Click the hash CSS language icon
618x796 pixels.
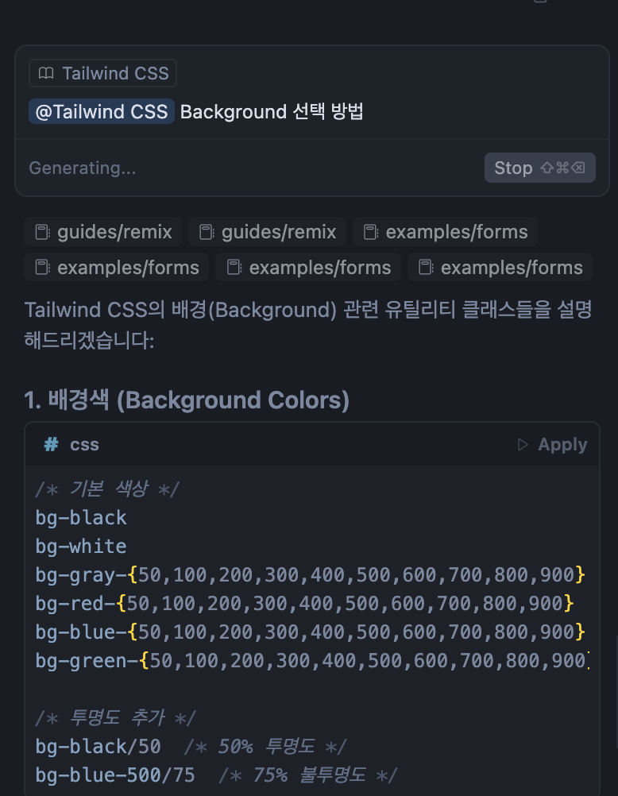pos(52,445)
